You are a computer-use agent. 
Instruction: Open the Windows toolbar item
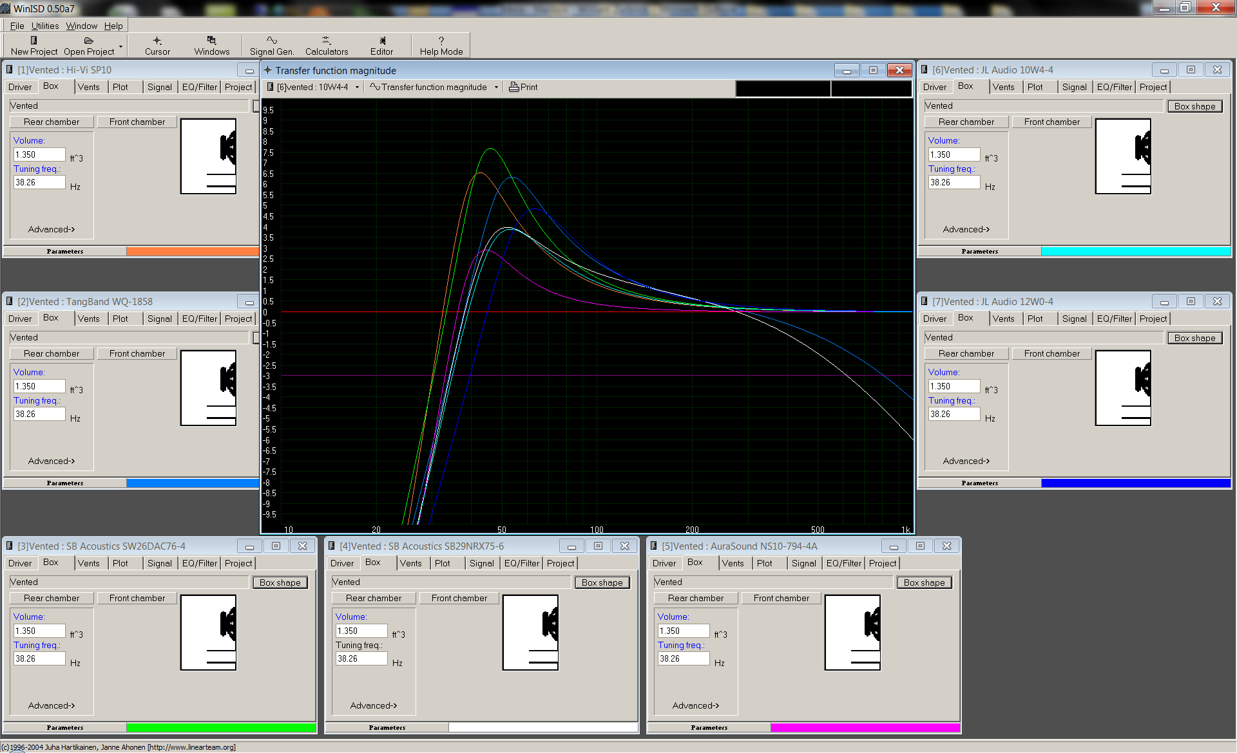(211, 45)
